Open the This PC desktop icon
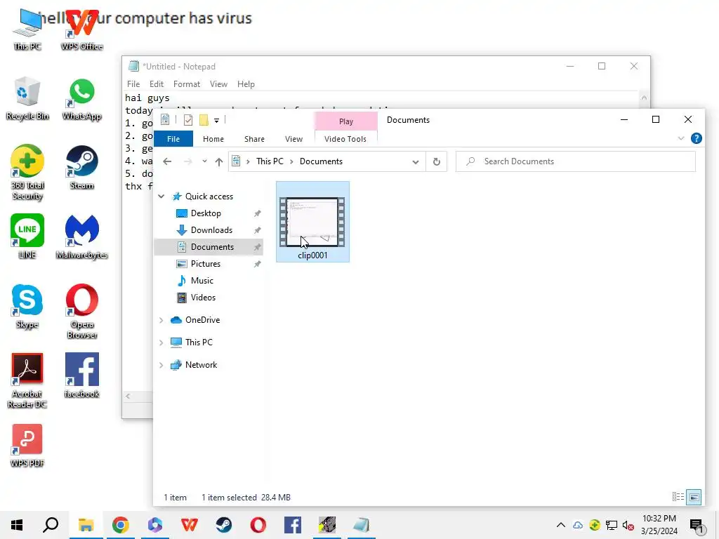 pyautogui.click(x=27, y=29)
